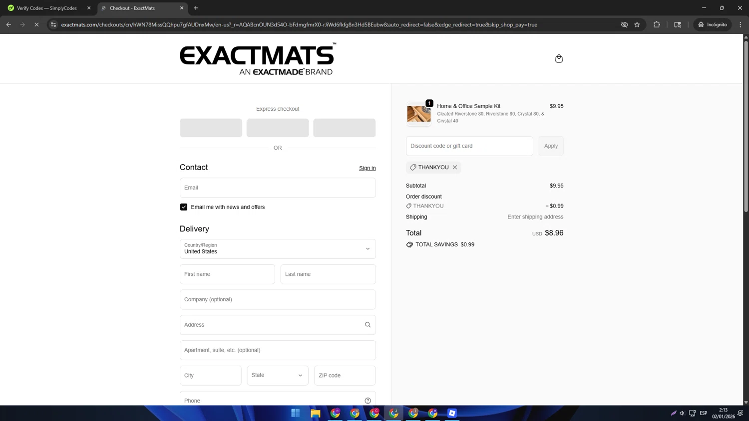Open Windows Start menu
This screenshot has height=421, width=749.
(x=296, y=413)
